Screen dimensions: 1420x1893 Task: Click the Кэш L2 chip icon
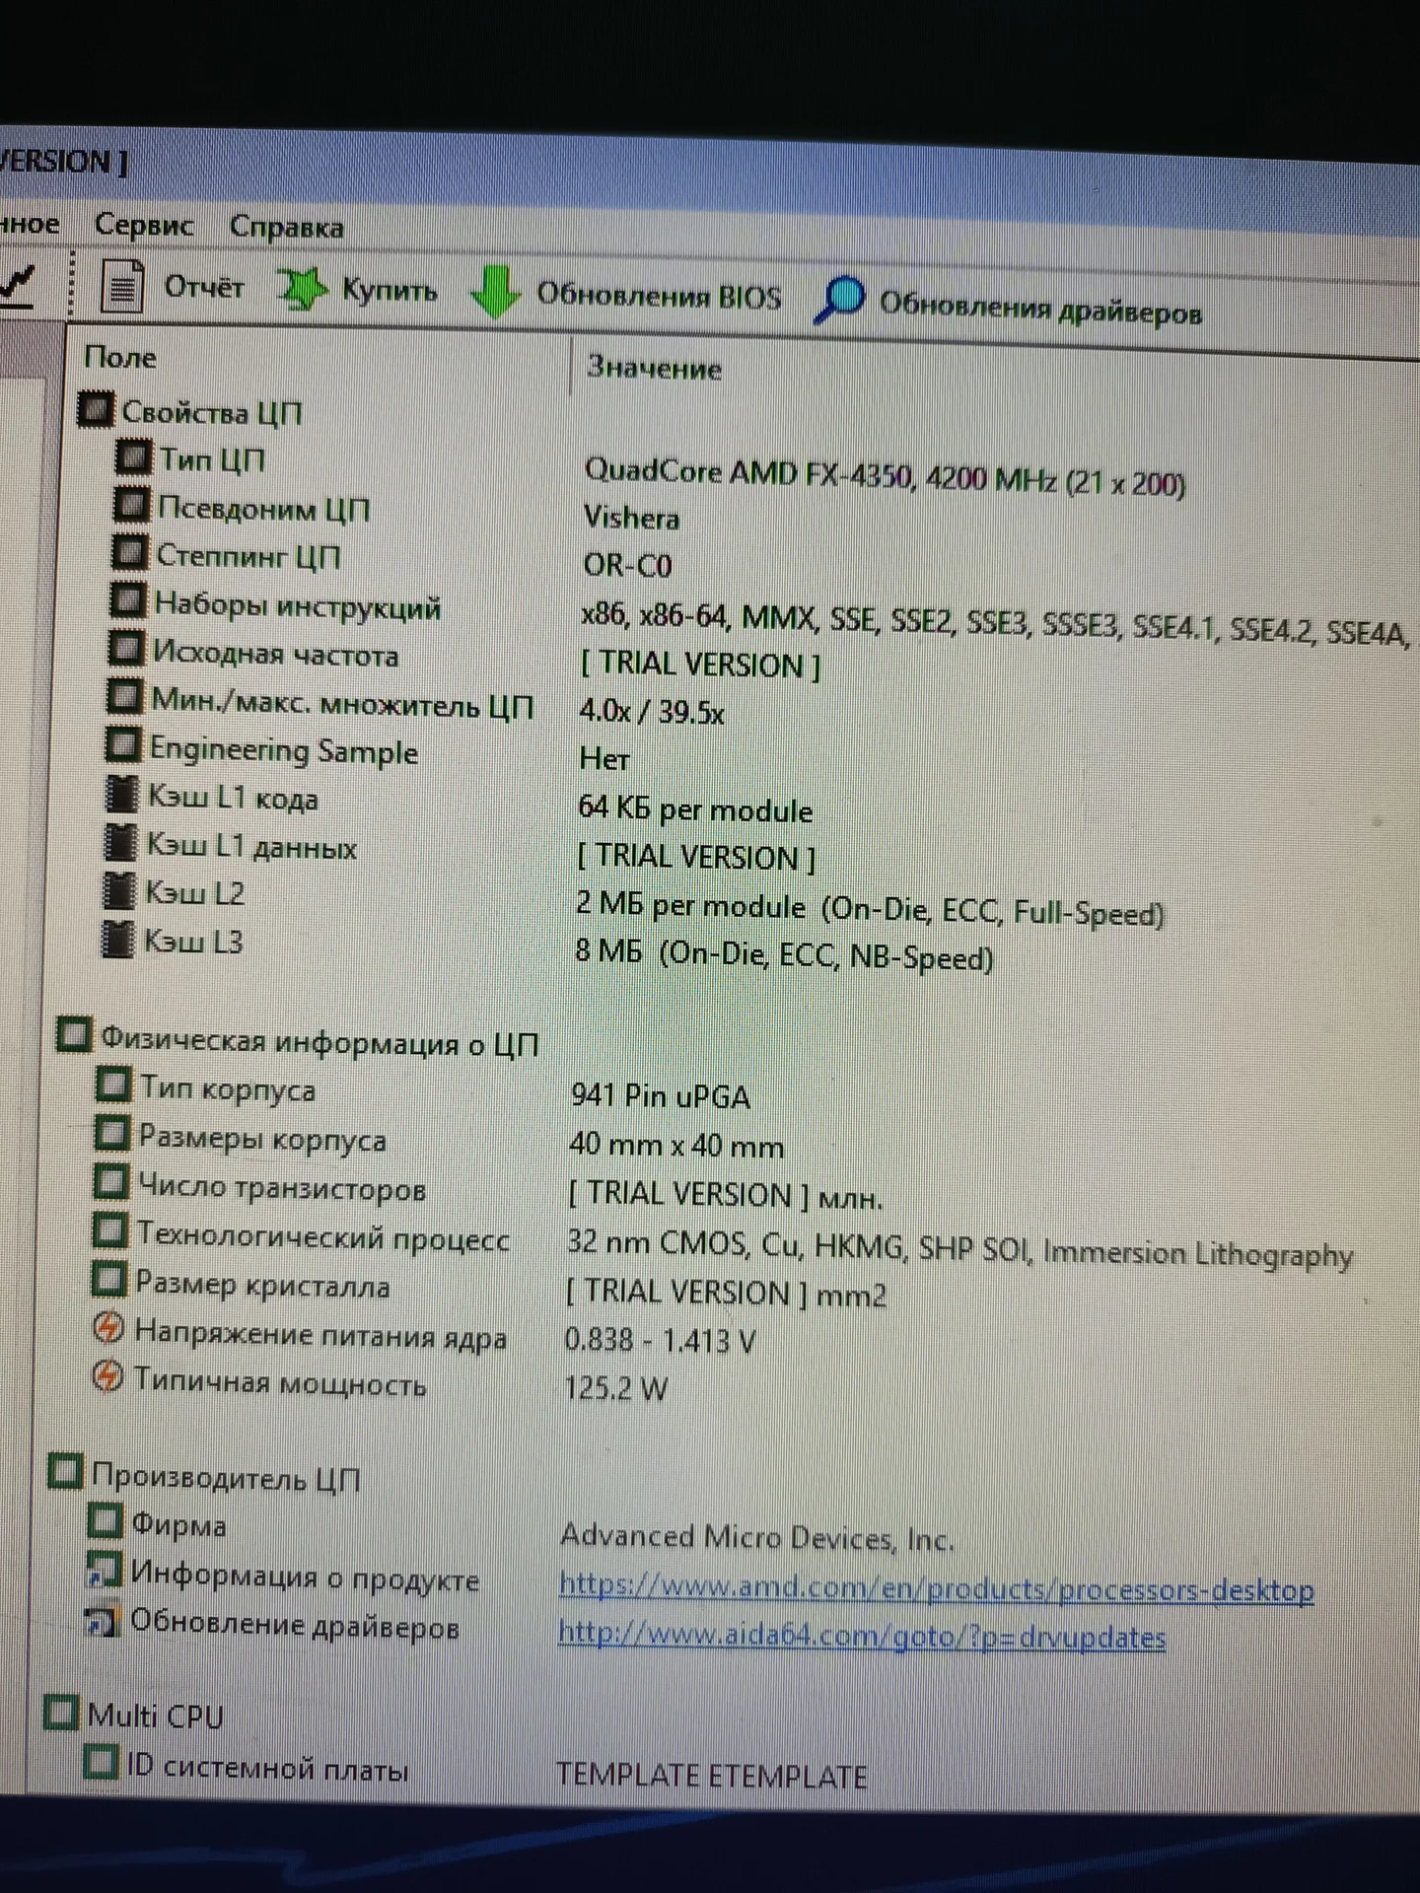coord(118,890)
